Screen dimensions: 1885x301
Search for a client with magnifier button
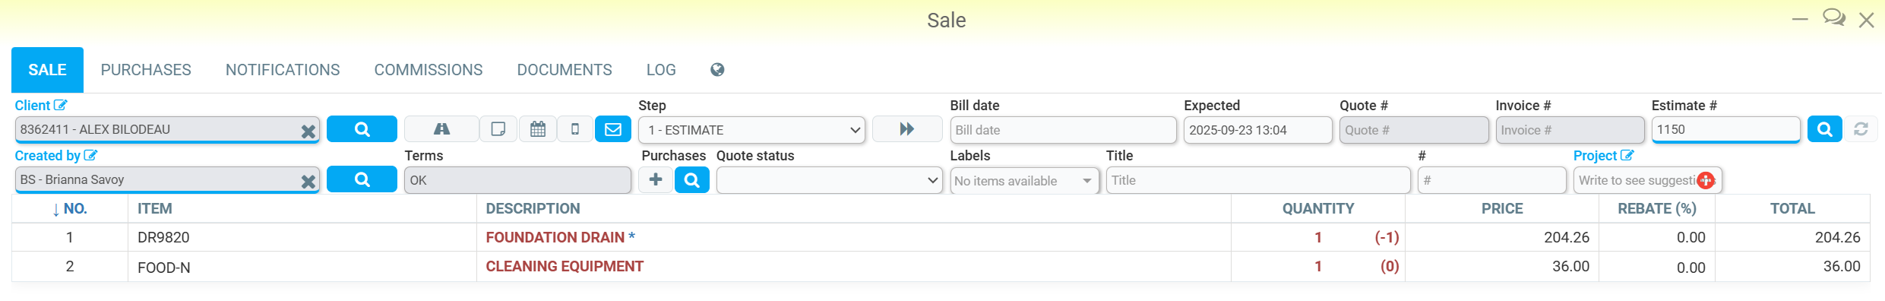[x=362, y=129]
